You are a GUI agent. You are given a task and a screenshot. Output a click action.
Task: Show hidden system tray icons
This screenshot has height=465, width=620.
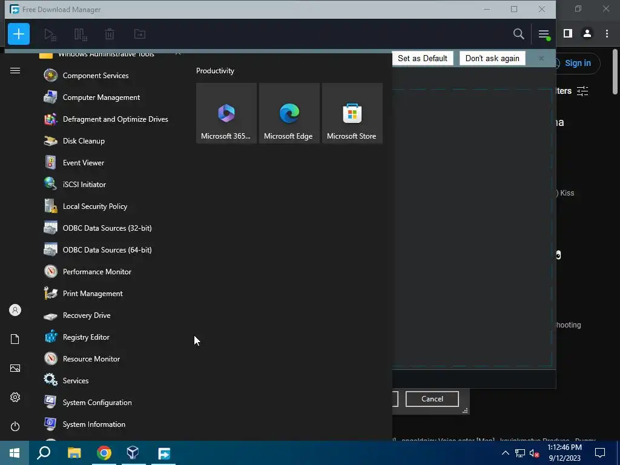coord(506,453)
